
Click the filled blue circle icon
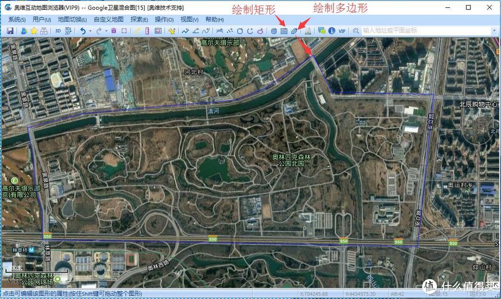point(274,31)
